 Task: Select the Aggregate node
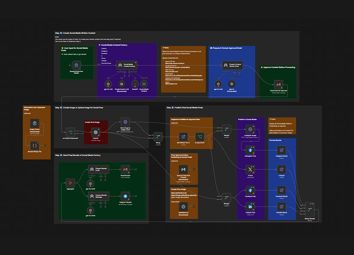(x=70, y=183)
